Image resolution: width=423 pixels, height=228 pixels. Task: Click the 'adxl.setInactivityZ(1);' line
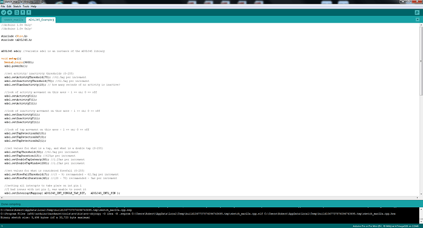[22, 122]
